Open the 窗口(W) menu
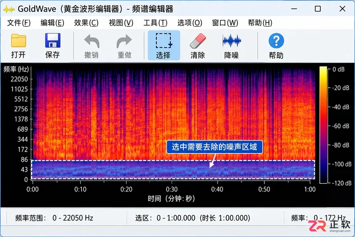Viewport: 355px width, 237px height. click(225, 23)
